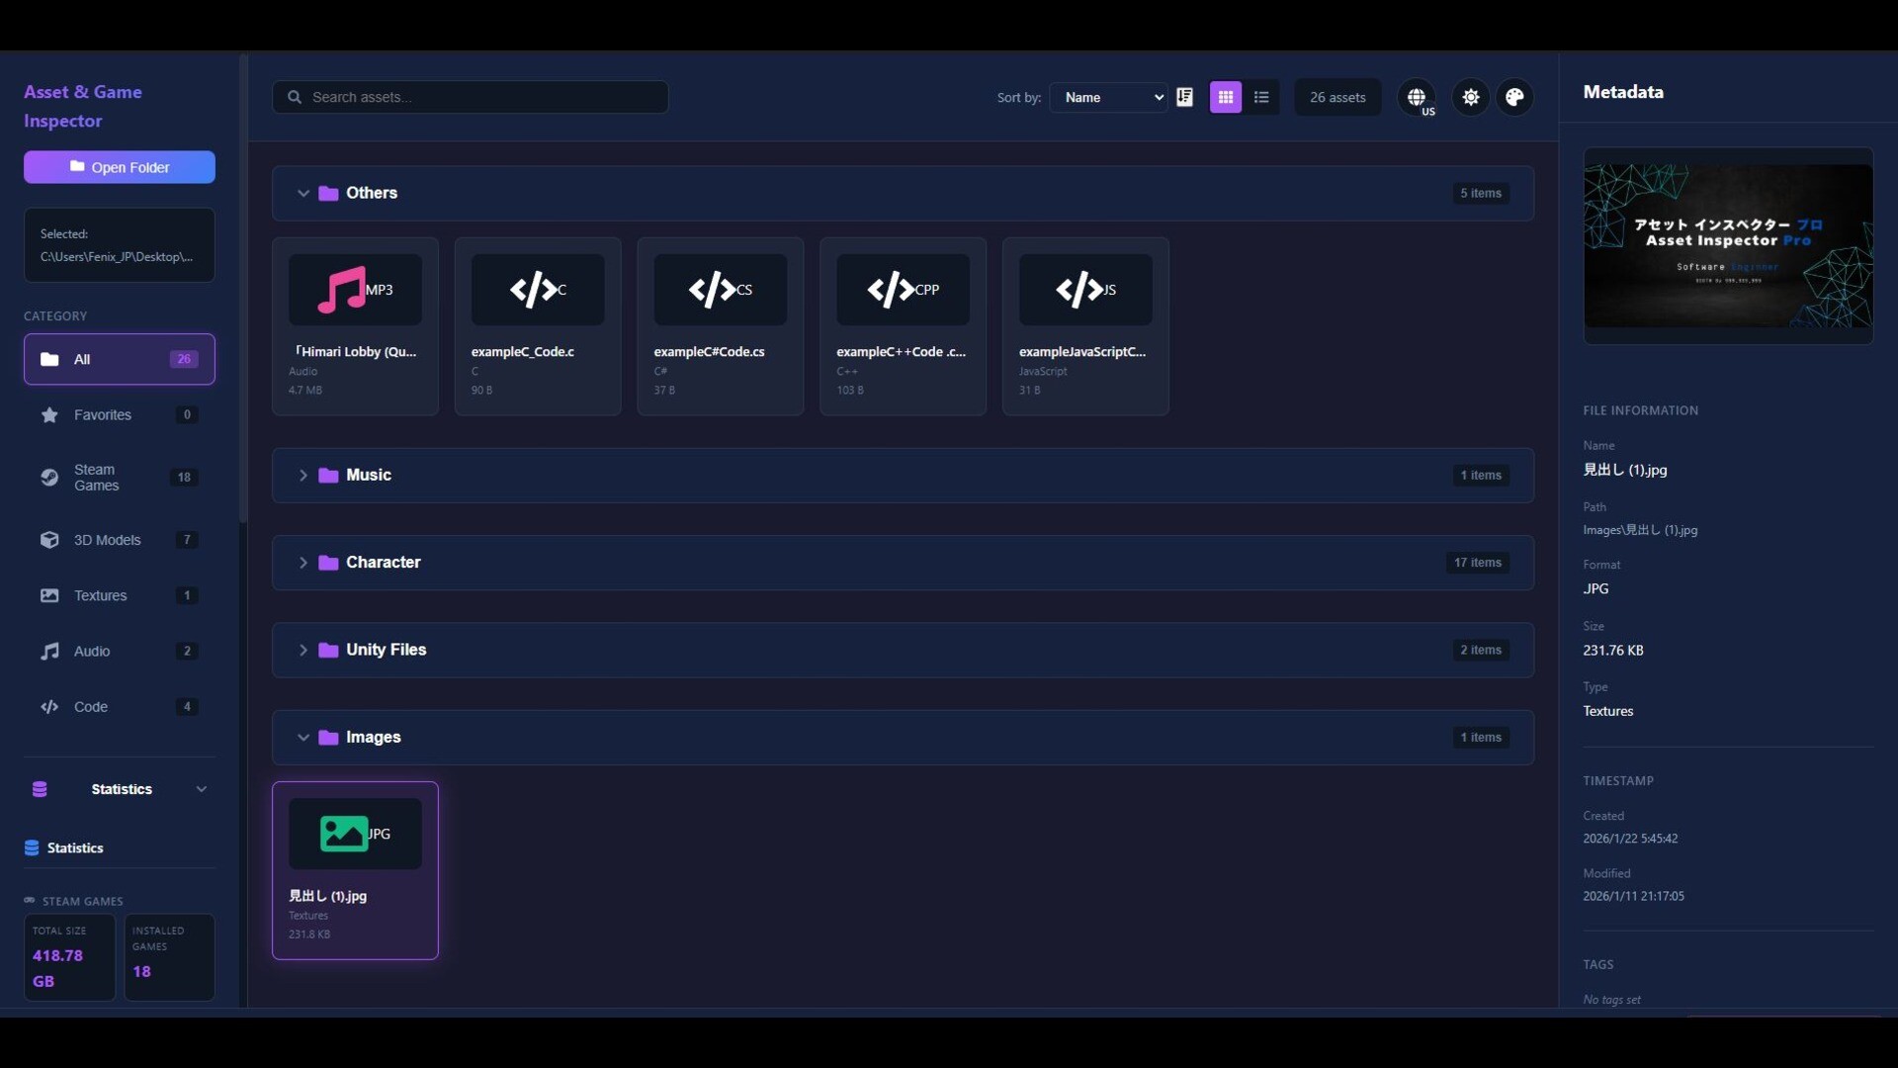
Task: Expand the Character folder
Action: pos(303,562)
